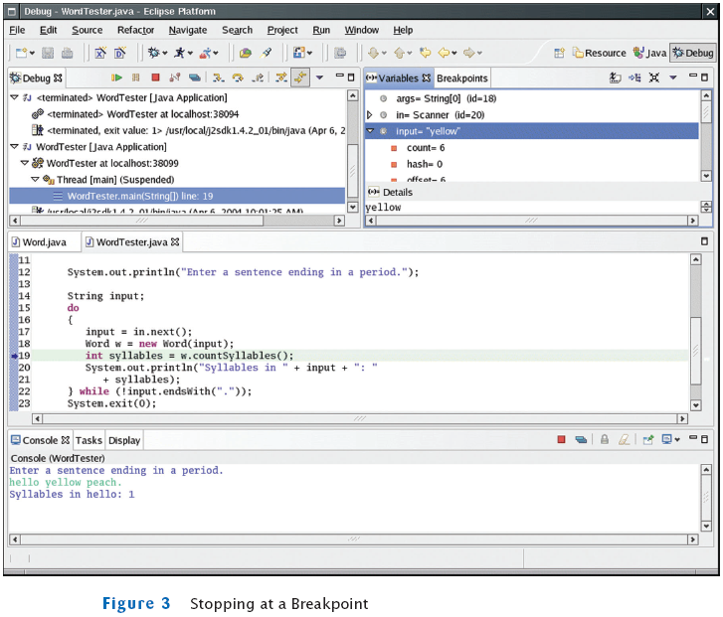Terminate the program from Console toolbar
The width and height of the screenshot is (723, 617).
tap(561, 440)
